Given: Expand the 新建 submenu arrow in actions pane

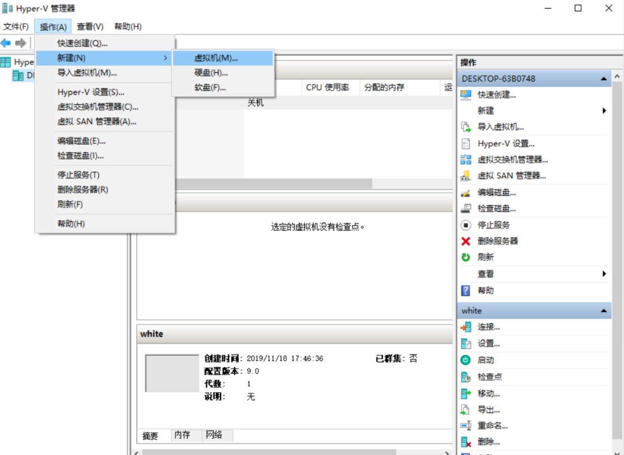Looking at the screenshot, I should tap(604, 111).
